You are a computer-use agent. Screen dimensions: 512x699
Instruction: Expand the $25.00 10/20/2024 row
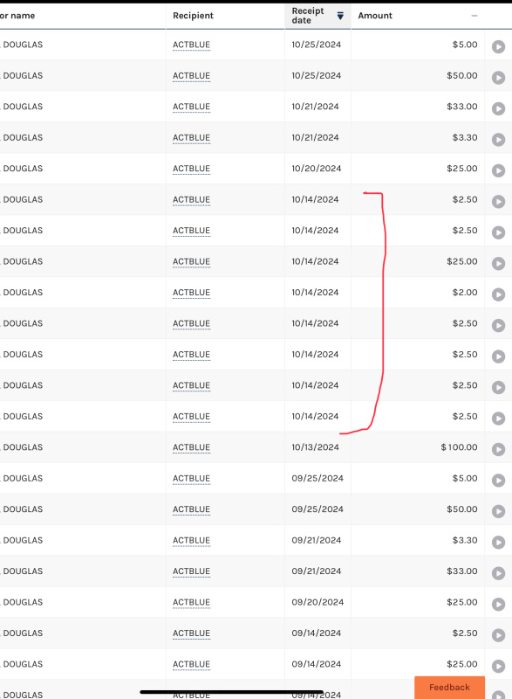click(x=498, y=170)
